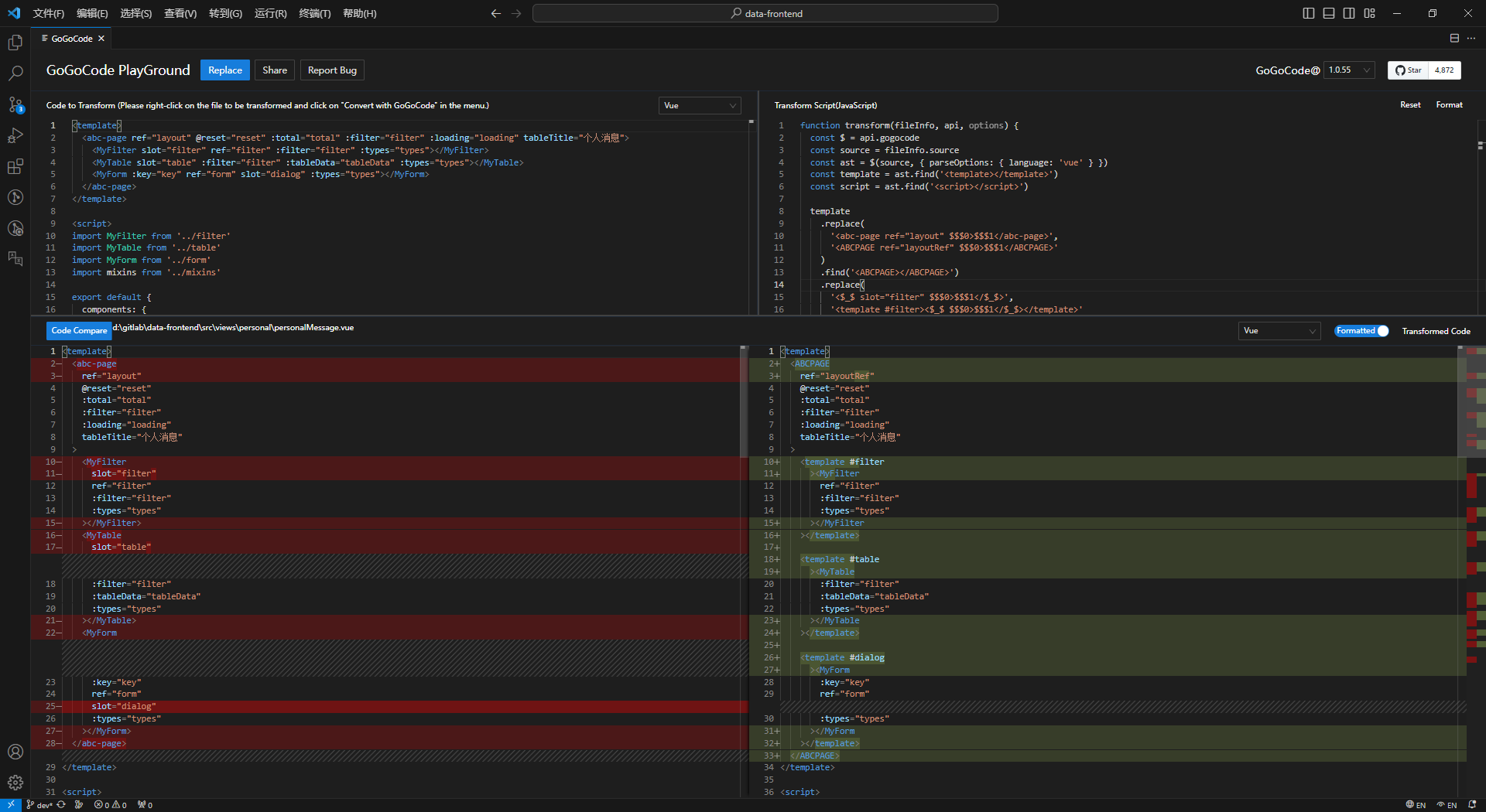Open the editor More Actions ellipsis

(x=1471, y=38)
